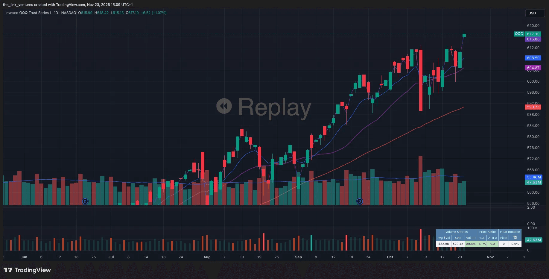This screenshot has height=279, width=549.
Task: Click the Sep label on time axis
Action: click(x=298, y=257)
